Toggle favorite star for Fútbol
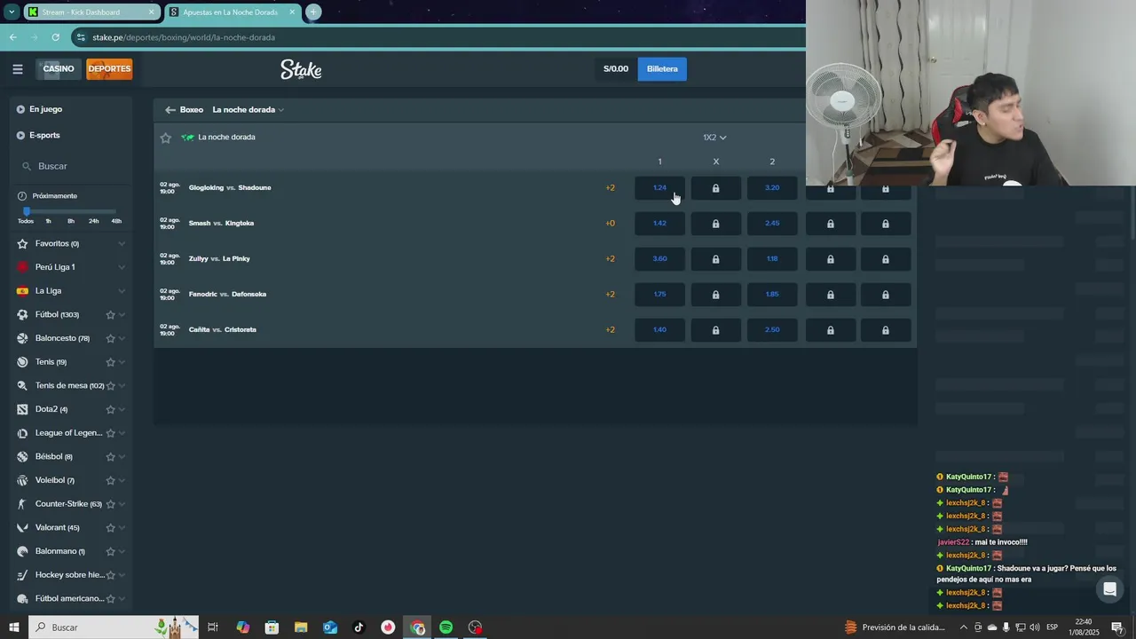 pos(111,314)
